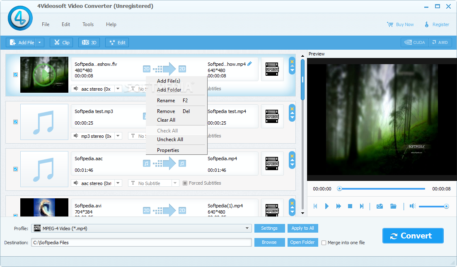The height and width of the screenshot is (267, 457).
Task: Open the snapshot folder from the preview panel
Action: [393, 206]
